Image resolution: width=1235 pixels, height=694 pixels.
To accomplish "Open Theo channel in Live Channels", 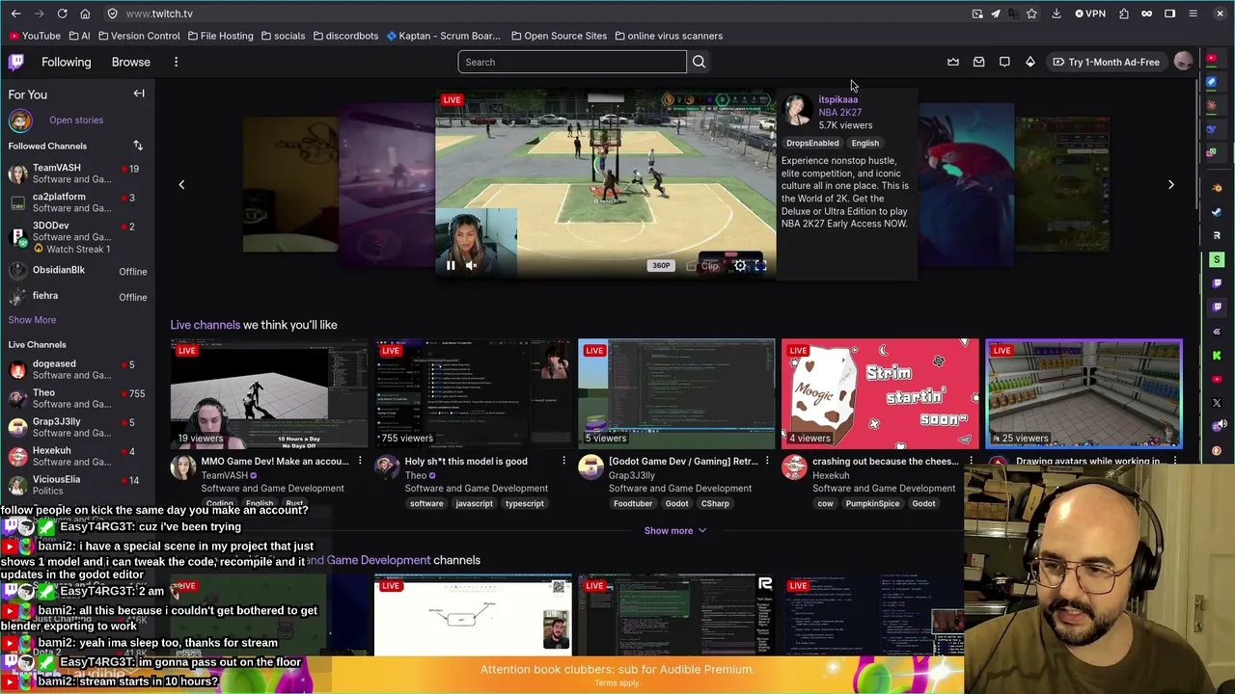I will [x=77, y=398].
